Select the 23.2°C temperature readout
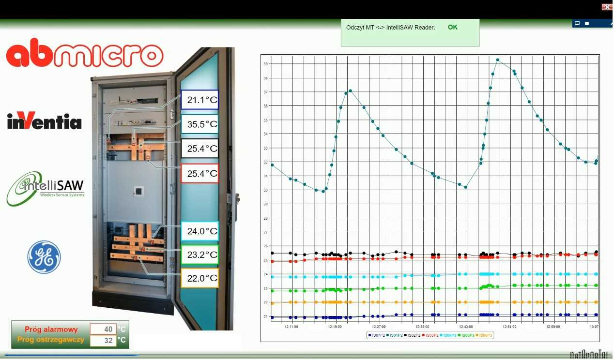This screenshot has height=360, width=614. 200,255
